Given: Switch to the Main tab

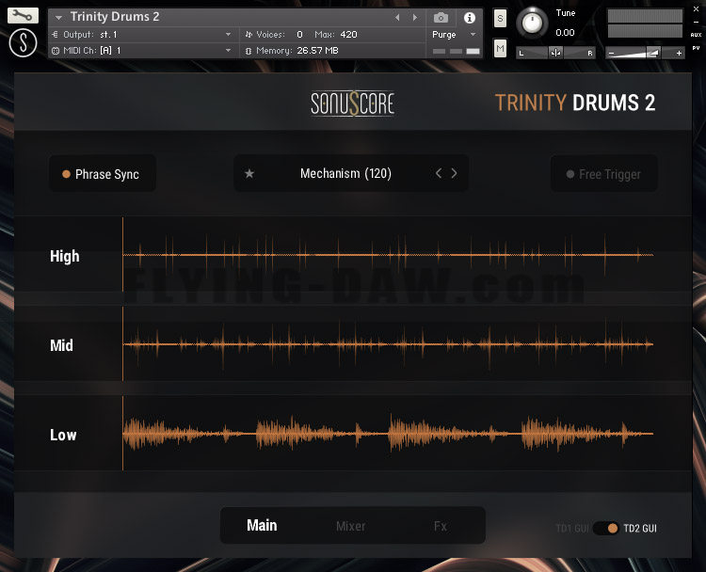Looking at the screenshot, I should click(262, 525).
